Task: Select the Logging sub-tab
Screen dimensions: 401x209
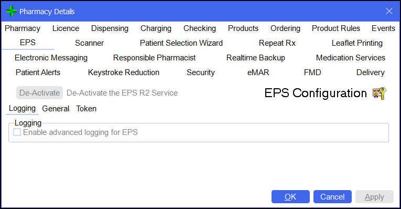Action: pyautogui.click(x=22, y=108)
